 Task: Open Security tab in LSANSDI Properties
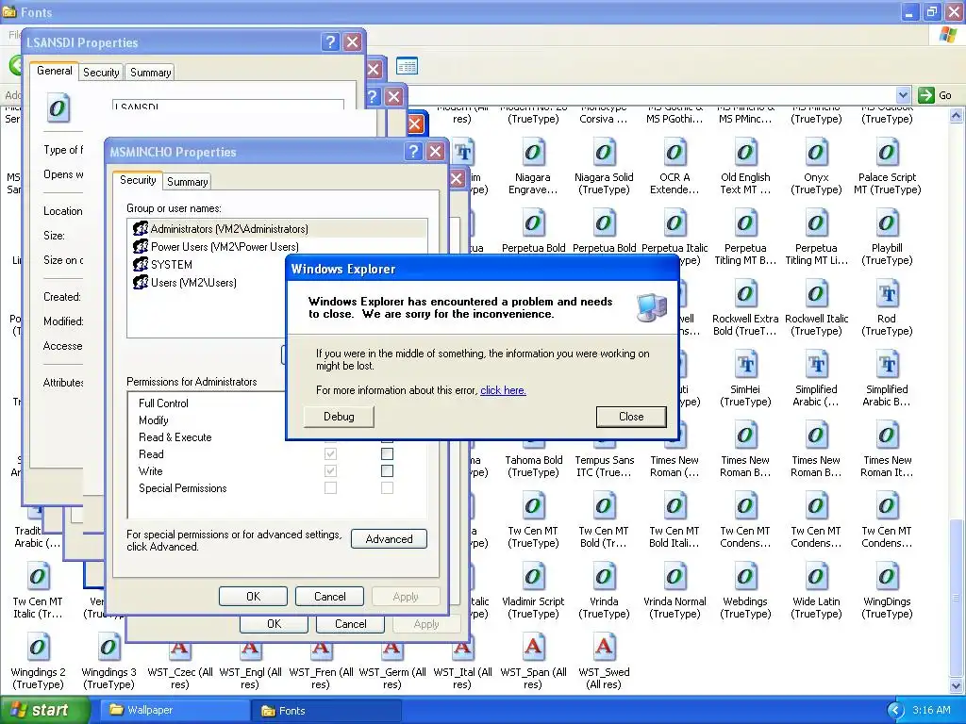(101, 72)
